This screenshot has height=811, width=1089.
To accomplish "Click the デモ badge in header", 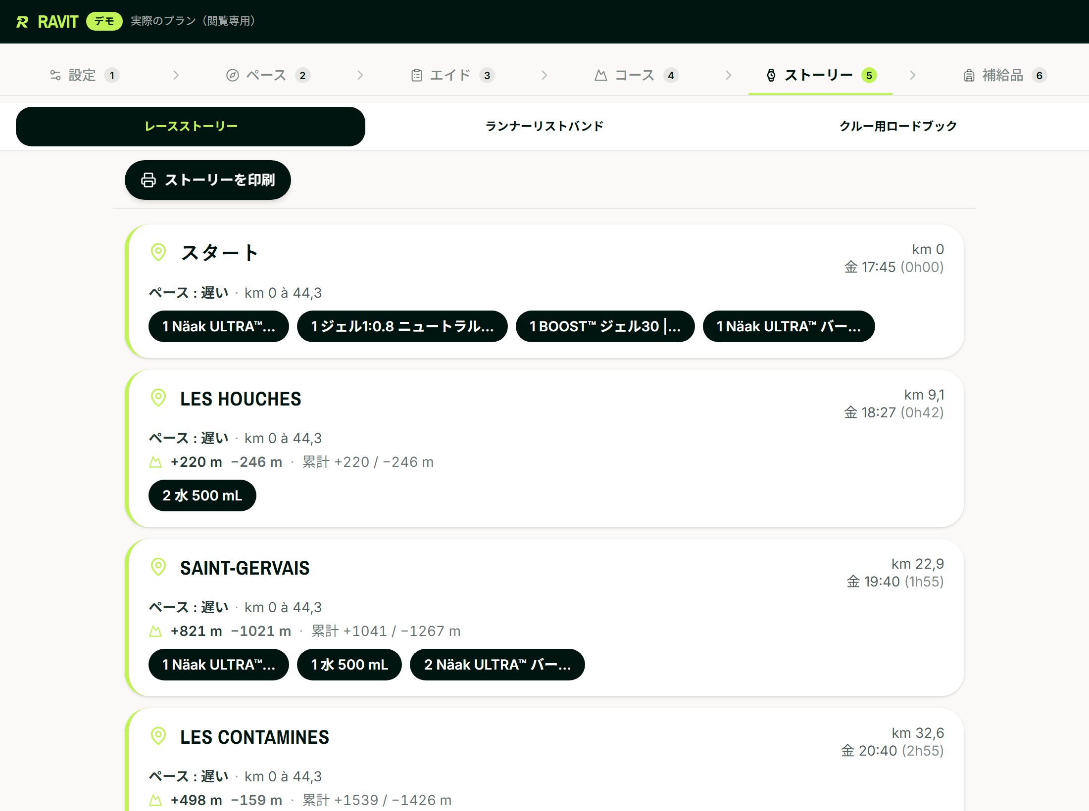I will pos(104,21).
